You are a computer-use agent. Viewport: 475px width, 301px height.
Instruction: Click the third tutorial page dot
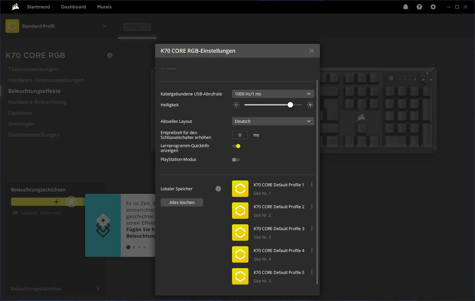tap(139, 247)
